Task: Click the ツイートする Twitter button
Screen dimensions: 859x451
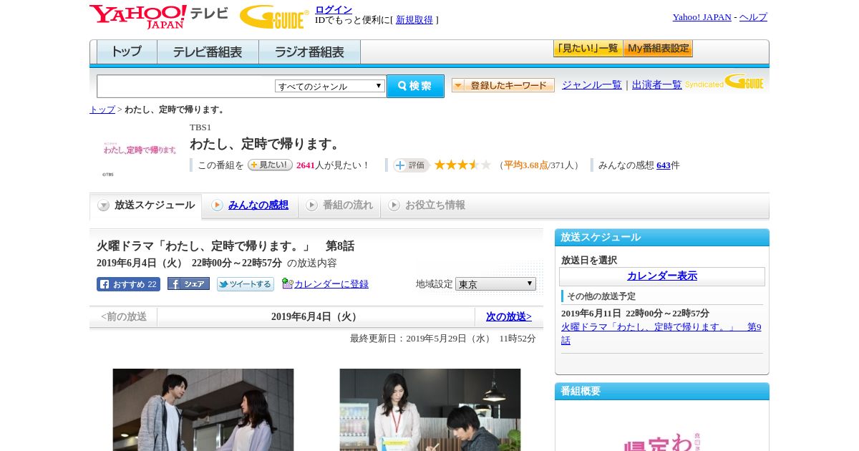Action: 246,284
